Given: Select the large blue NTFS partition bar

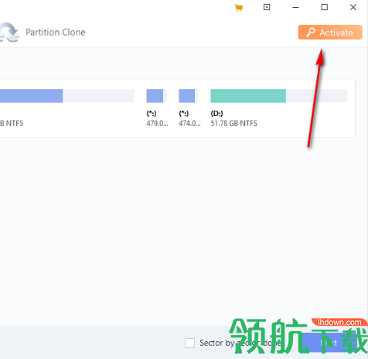Looking at the screenshot, I should pyautogui.click(x=67, y=96).
